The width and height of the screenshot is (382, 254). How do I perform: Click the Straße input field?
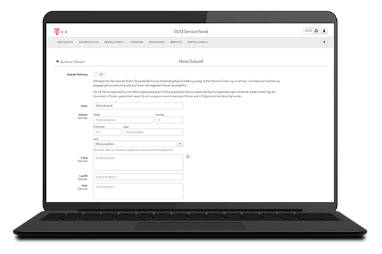pyautogui.click(x=123, y=119)
